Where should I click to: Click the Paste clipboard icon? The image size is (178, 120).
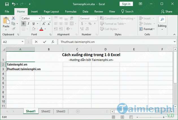click(6, 21)
